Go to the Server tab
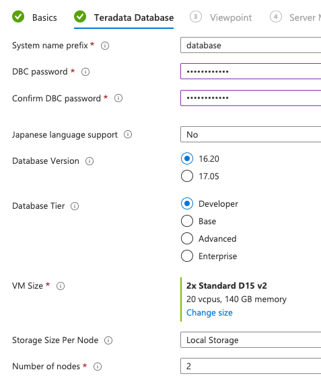Image resolution: width=321 pixels, height=378 pixels. pos(305,17)
